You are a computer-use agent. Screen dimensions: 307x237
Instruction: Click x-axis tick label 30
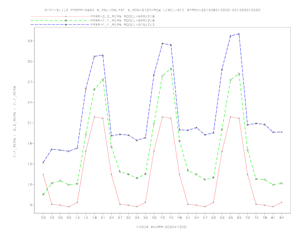[x=128, y=218]
